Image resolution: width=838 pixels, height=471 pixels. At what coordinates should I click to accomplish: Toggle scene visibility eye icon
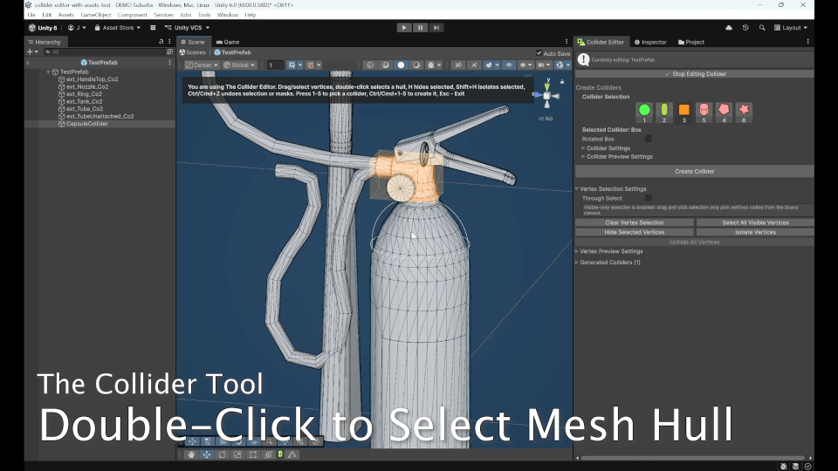pyautogui.click(x=509, y=65)
